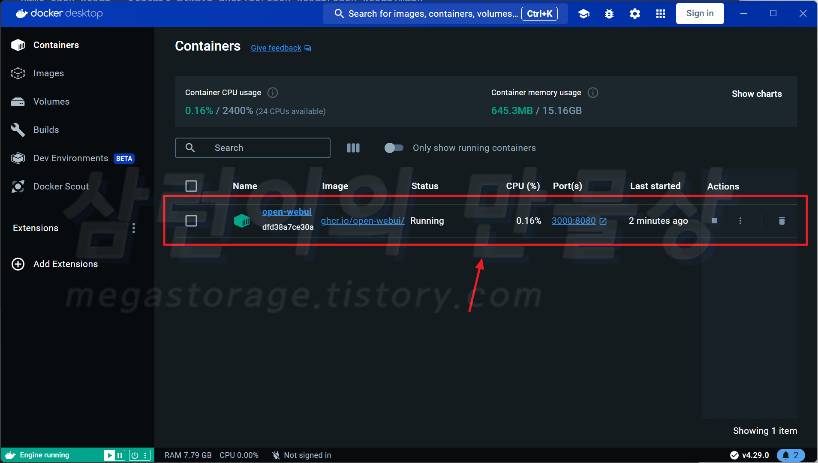Click info icon beside Container CPU usage
The image size is (818, 463).
[273, 93]
